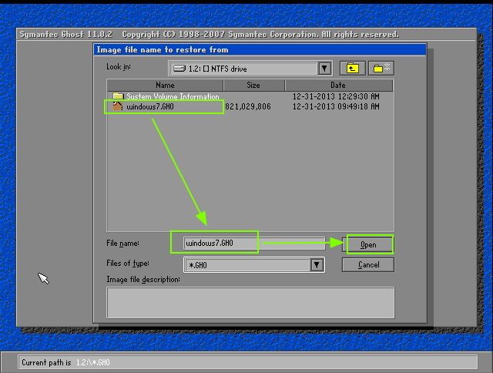Expand the Files of type dropdown arrow

coord(317,265)
